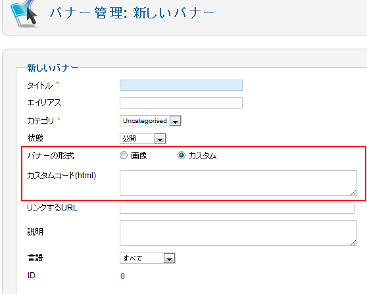This screenshot has height=294, width=367.
Task: Open the カテゴリ Uncategorised dropdown
Action: pos(150,121)
